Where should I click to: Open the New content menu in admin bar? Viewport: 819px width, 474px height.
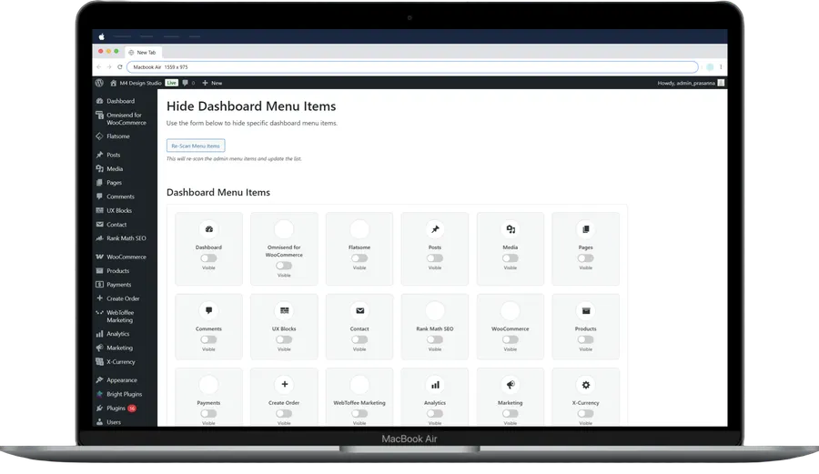212,83
